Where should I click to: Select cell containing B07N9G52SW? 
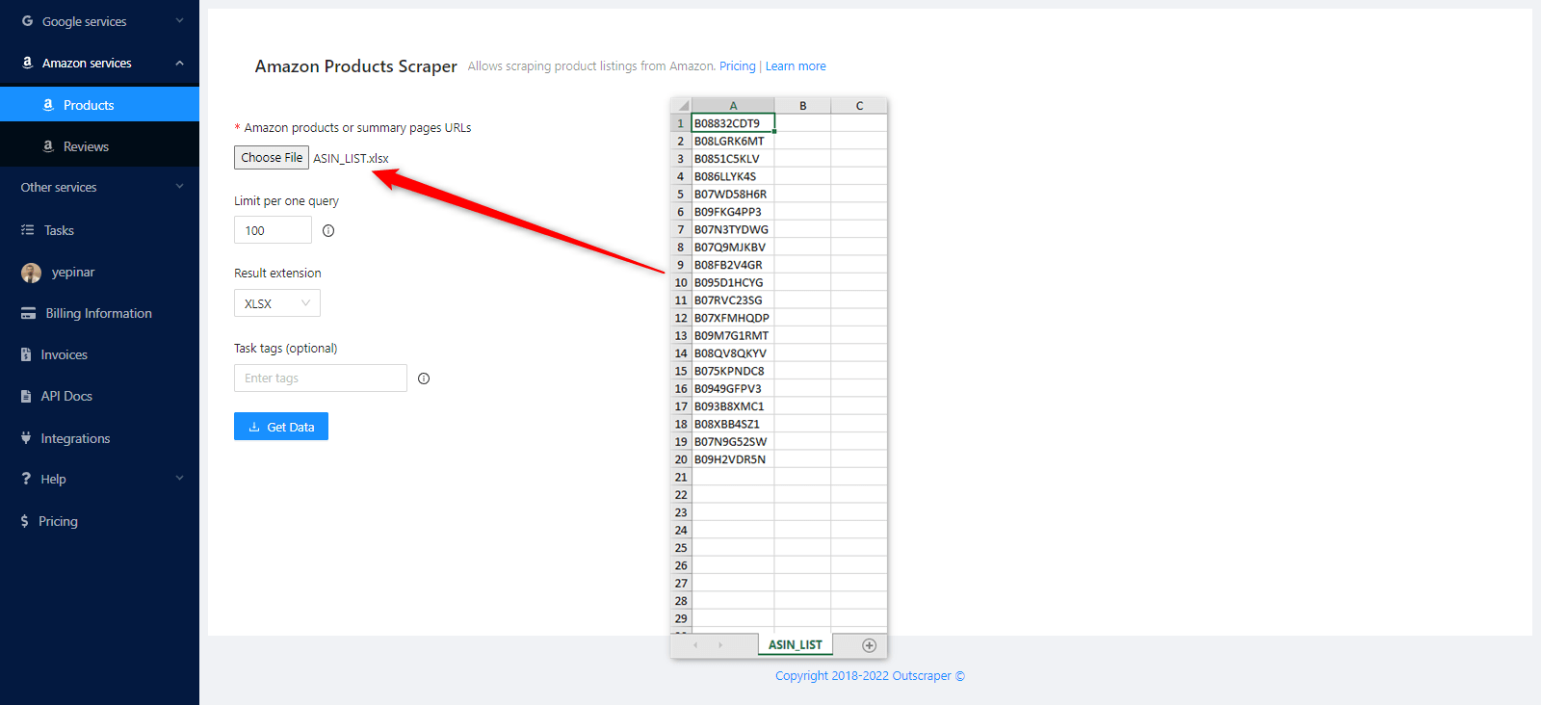[733, 441]
